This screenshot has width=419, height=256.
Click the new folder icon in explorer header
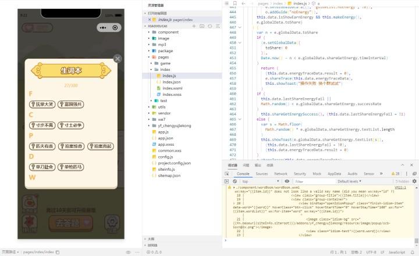[201, 26]
